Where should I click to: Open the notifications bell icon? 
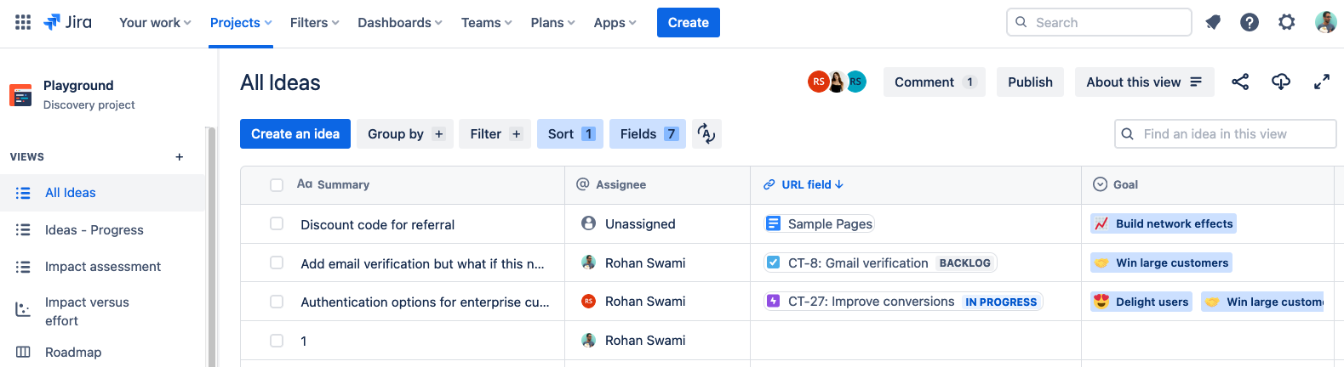(1213, 22)
